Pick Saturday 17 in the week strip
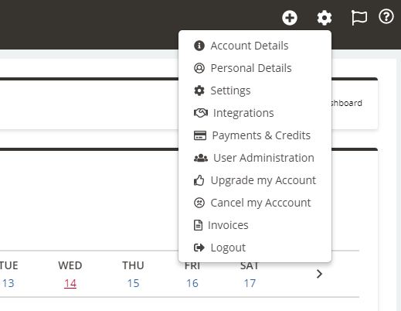The image size is (401, 311). tap(250, 283)
